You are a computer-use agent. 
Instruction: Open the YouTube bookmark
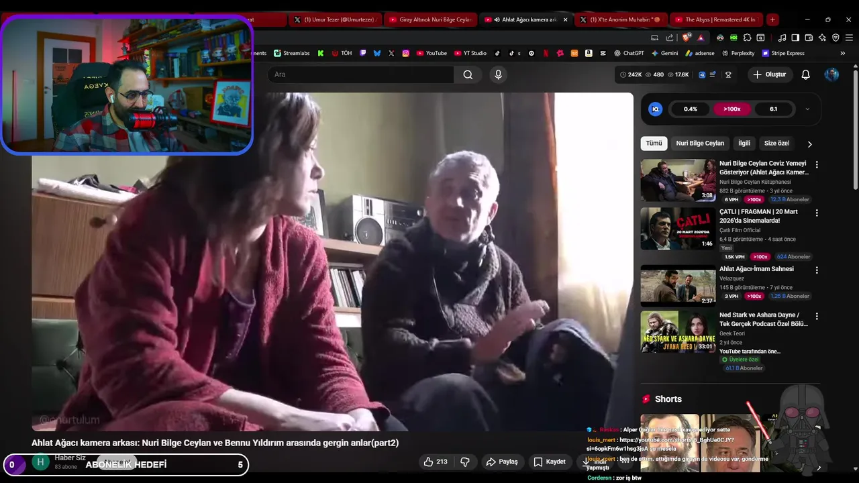[x=432, y=53]
